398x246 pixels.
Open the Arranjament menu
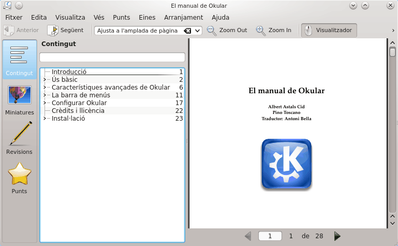tap(180, 17)
